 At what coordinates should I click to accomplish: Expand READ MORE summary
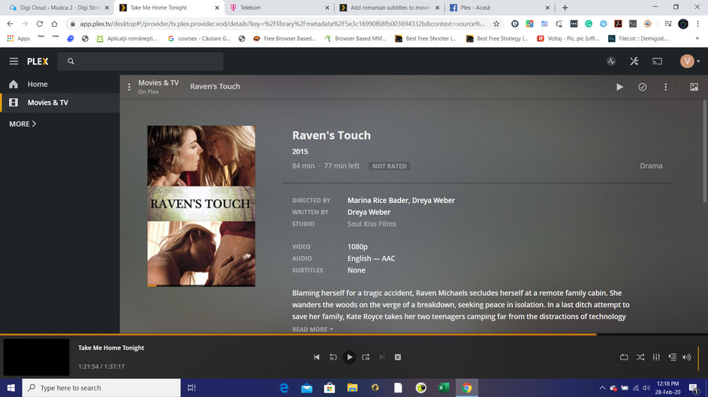(312, 330)
